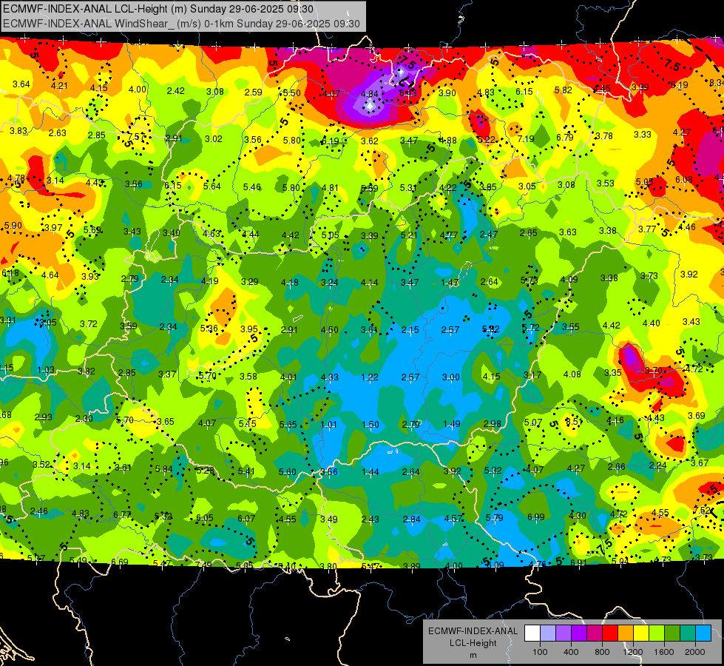This screenshot has width=724, height=666.
Task: Click the wind shear value 6.69
Action: 120,562
